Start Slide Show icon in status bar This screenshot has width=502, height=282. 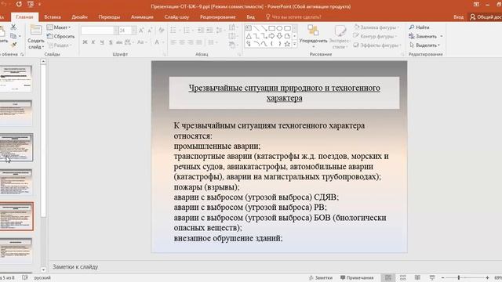(432, 277)
